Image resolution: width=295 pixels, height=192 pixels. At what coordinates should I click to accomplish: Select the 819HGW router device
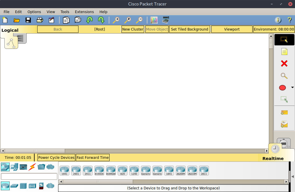click(x=111, y=170)
